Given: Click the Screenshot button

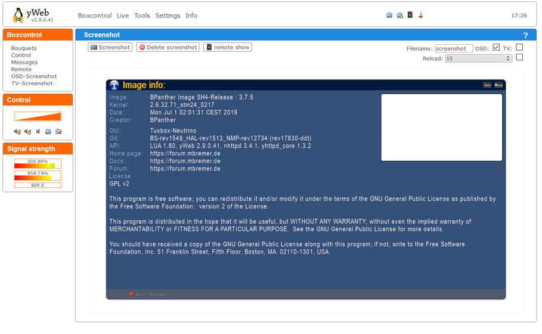Looking at the screenshot, I should pyautogui.click(x=110, y=47).
